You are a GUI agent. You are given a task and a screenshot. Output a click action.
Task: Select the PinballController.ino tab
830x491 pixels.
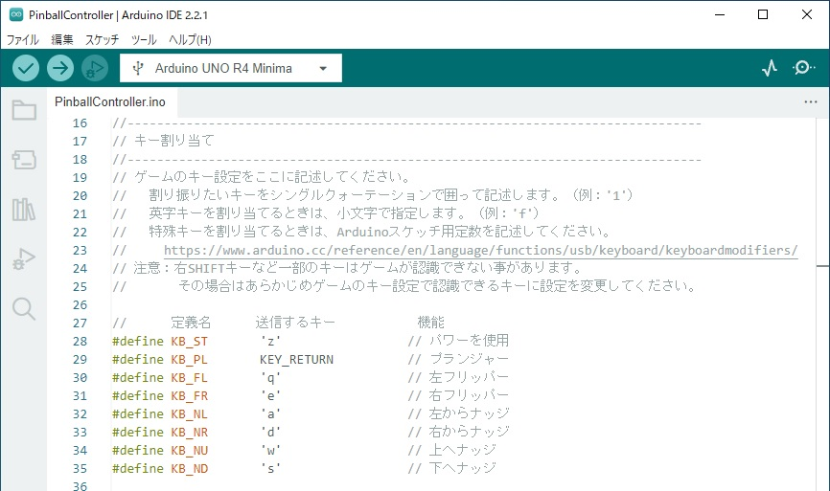tap(110, 100)
